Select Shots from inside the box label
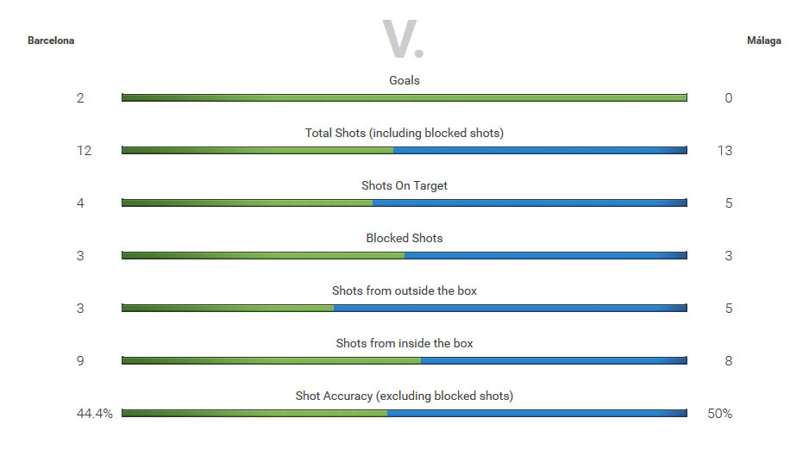Viewport: 809px width, 462px height. [404, 343]
